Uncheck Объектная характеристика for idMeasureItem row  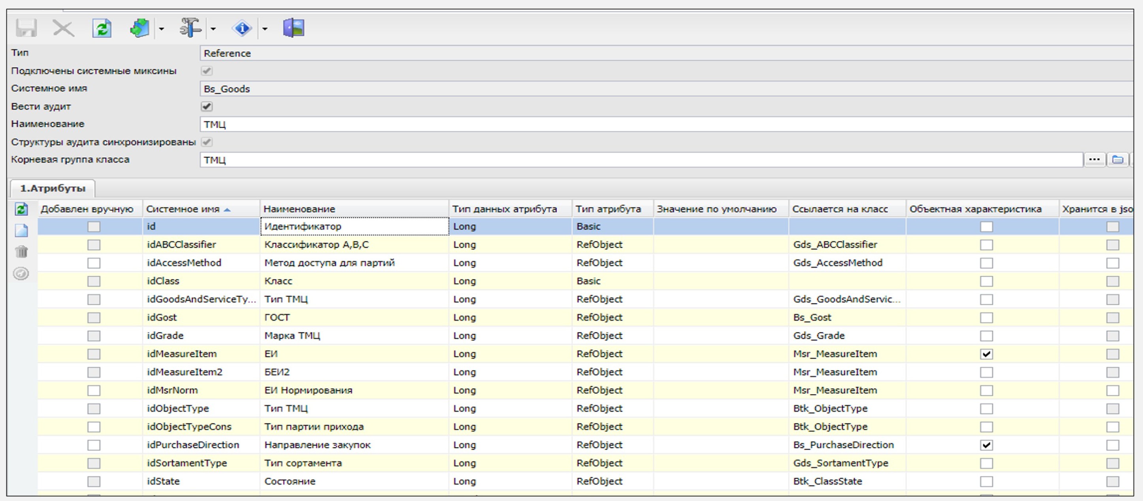986,354
